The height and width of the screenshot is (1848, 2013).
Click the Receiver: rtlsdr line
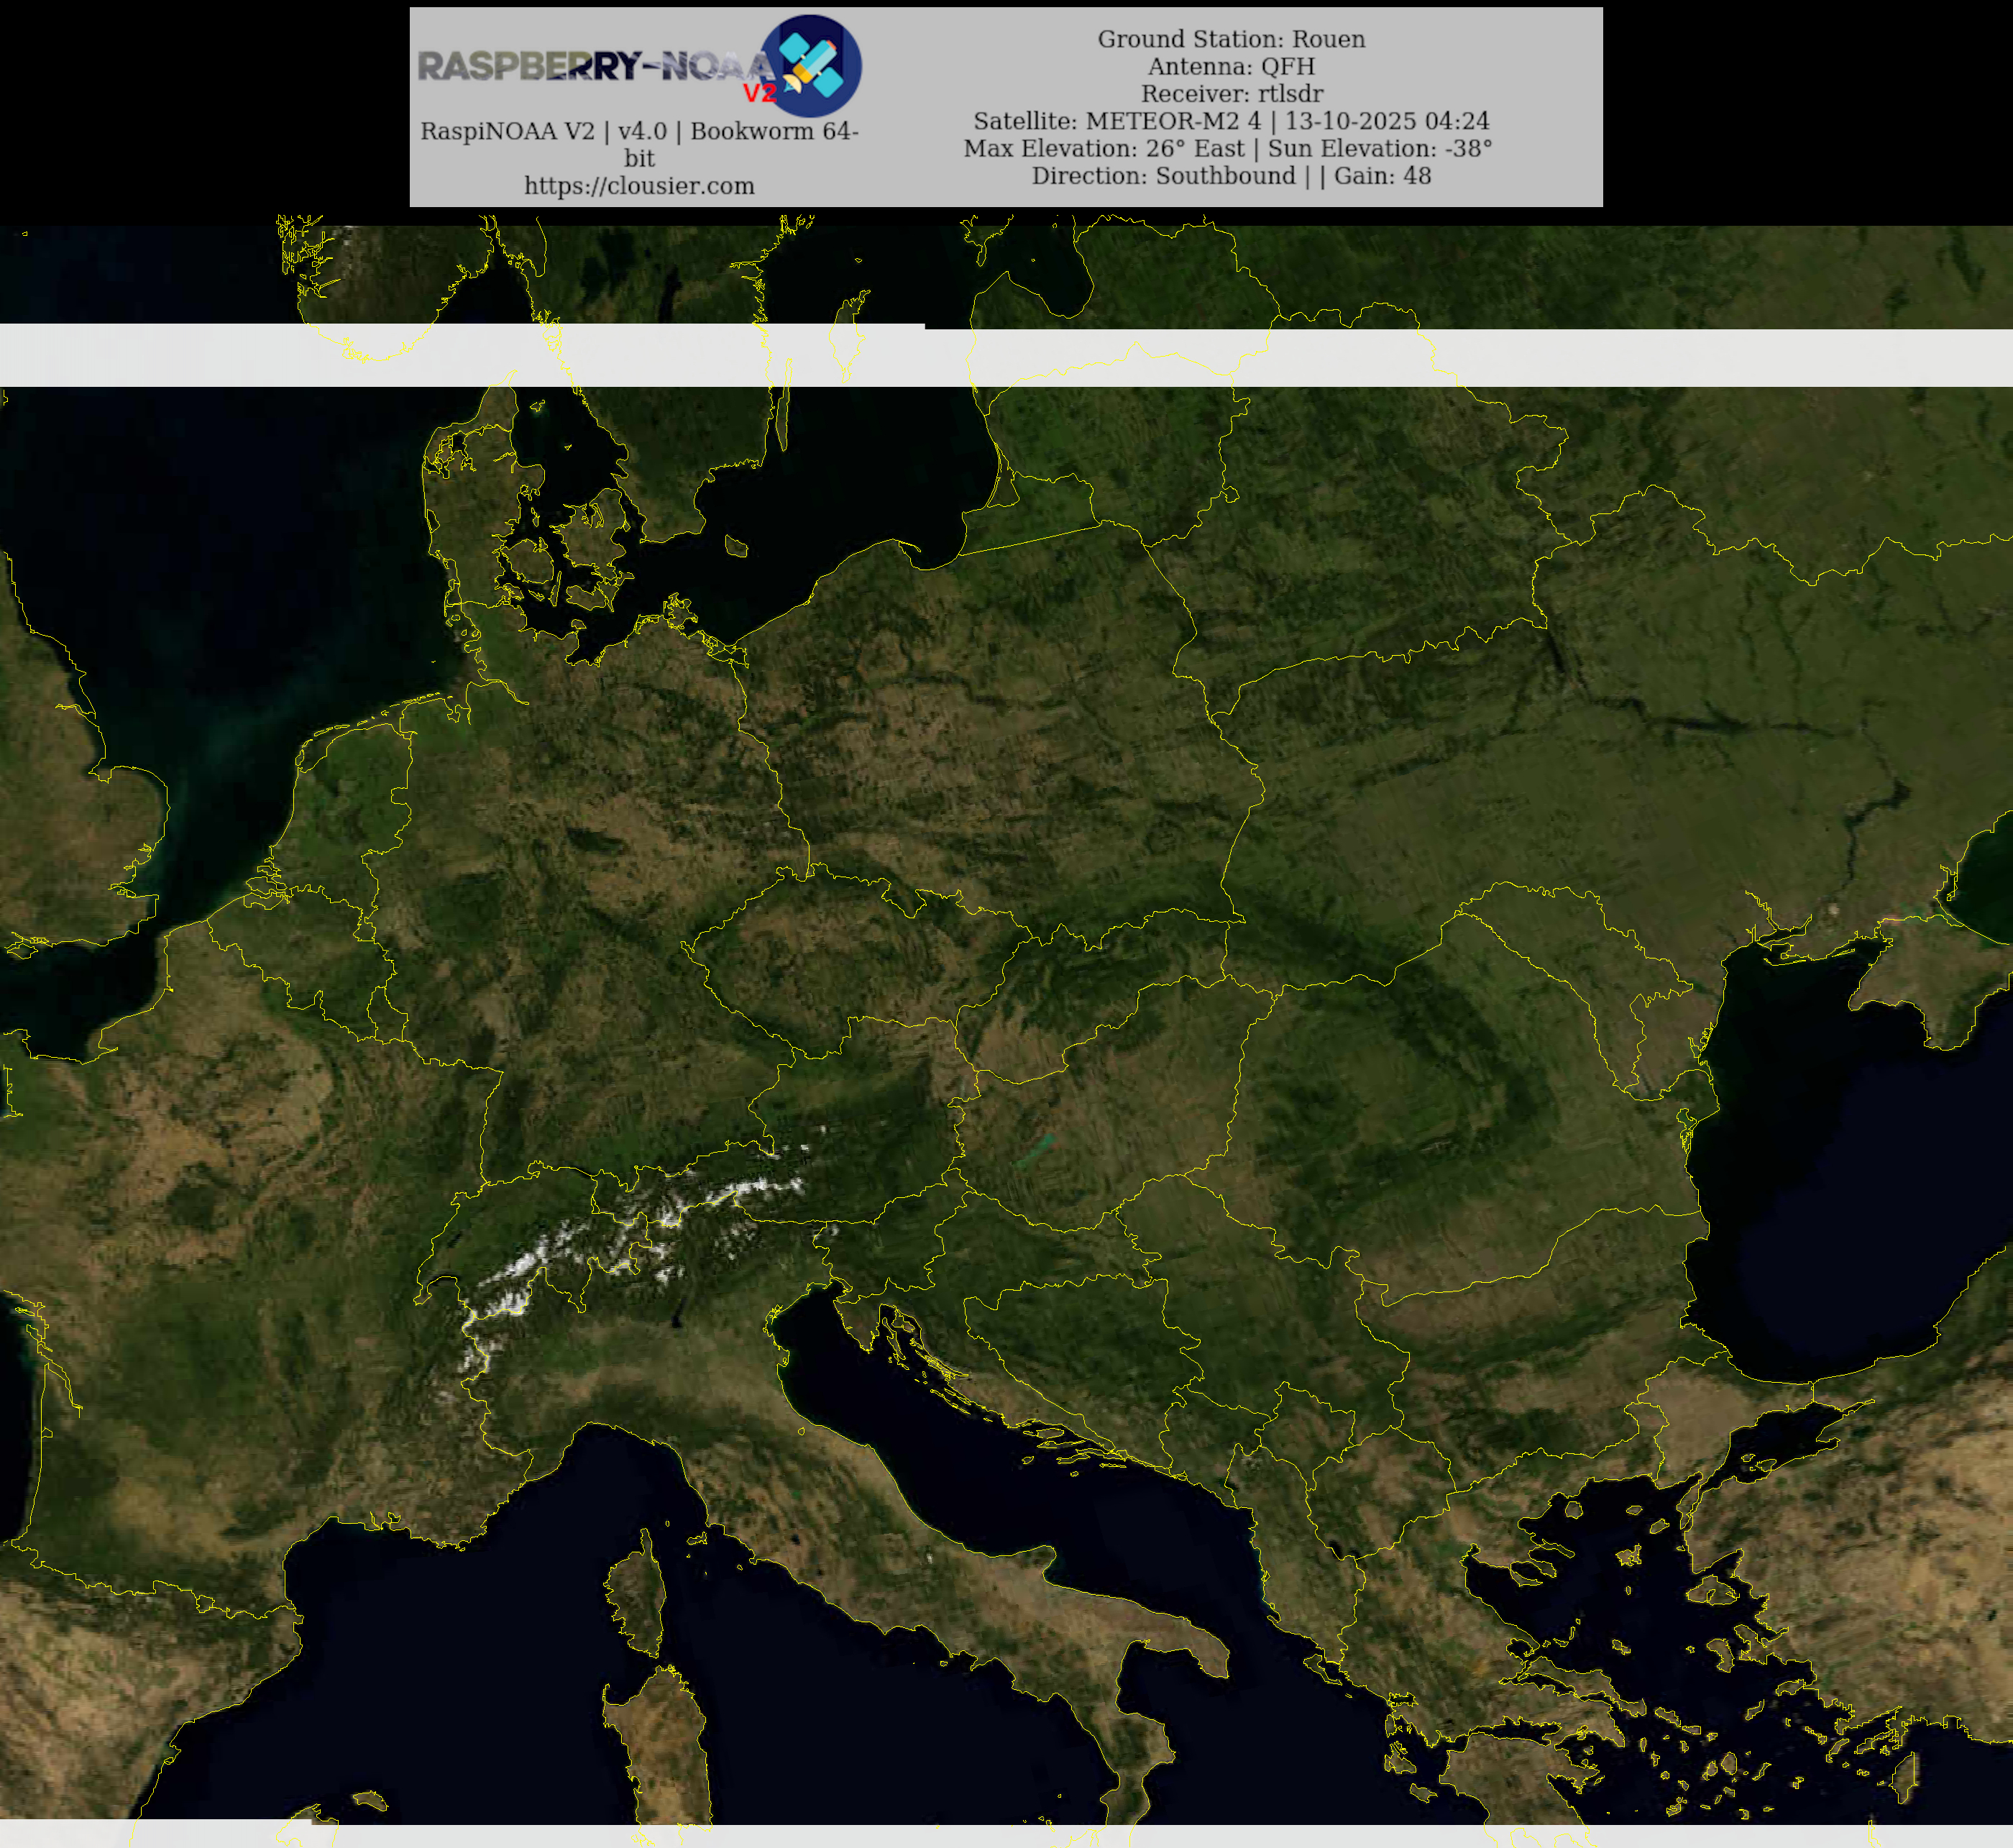[x=1231, y=94]
